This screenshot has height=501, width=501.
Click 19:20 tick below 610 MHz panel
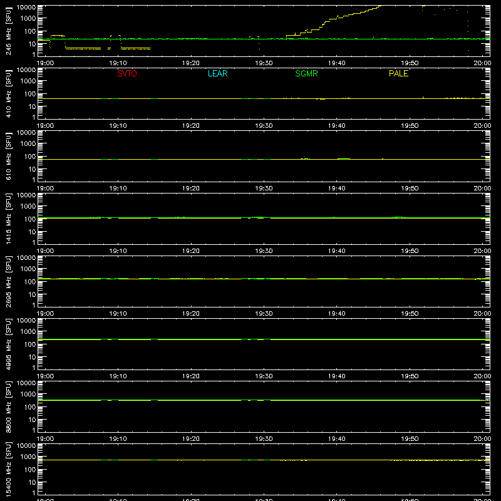click(191, 189)
